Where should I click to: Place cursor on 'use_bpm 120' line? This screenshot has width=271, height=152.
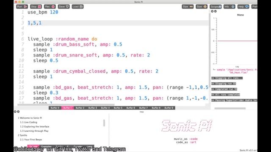43,12
